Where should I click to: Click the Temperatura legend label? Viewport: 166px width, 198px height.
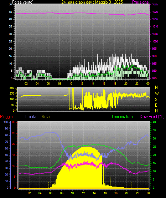(122, 117)
